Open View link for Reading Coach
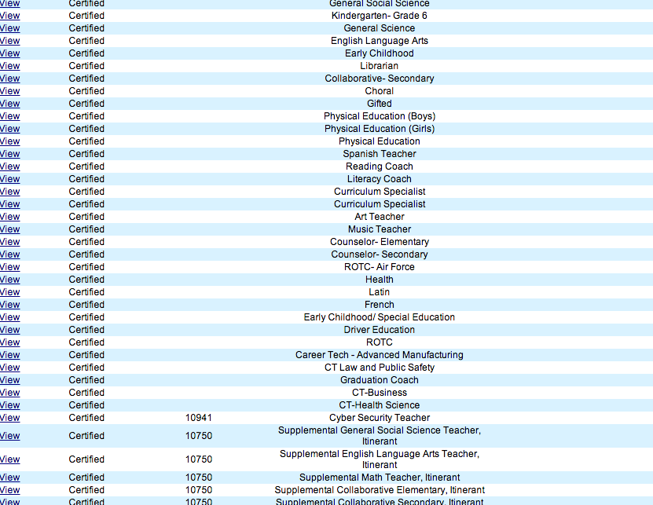 click(9, 167)
